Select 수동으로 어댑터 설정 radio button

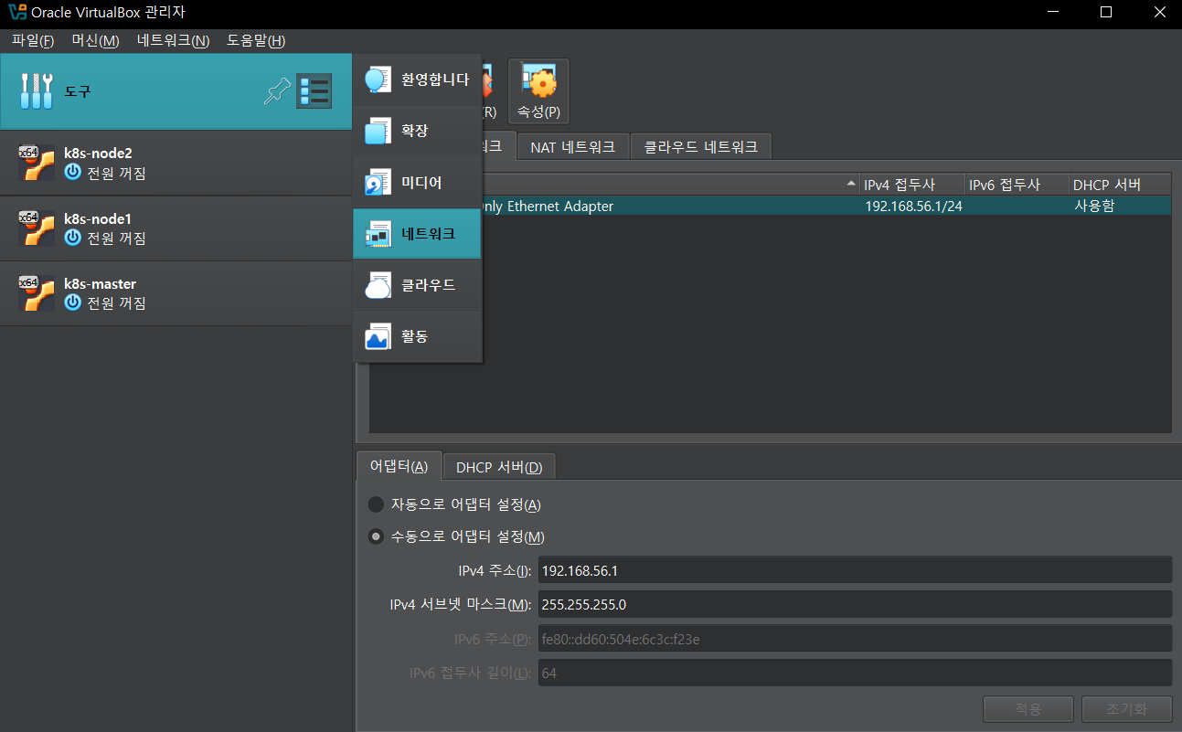pyautogui.click(x=376, y=536)
